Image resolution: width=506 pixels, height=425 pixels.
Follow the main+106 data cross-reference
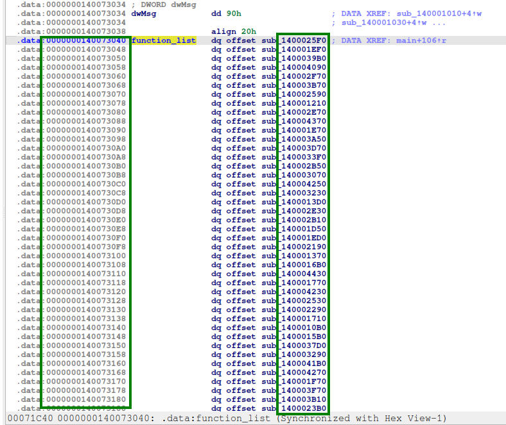(421, 40)
